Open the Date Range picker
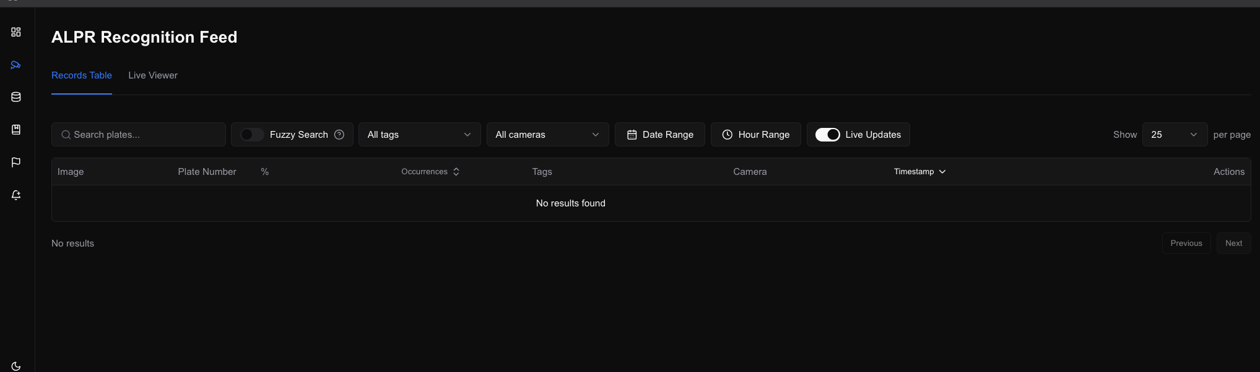This screenshot has height=372, width=1260. point(659,135)
